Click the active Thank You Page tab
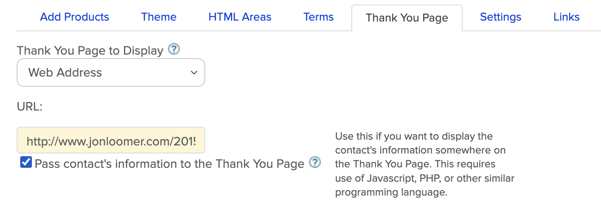 [407, 18]
